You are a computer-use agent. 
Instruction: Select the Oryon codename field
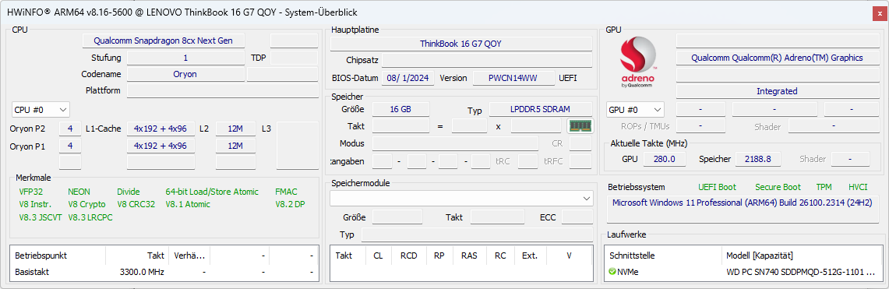185,74
